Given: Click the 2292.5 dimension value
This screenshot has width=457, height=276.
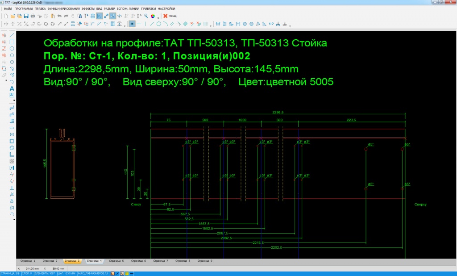Looking at the screenshot, I should [x=276, y=247].
